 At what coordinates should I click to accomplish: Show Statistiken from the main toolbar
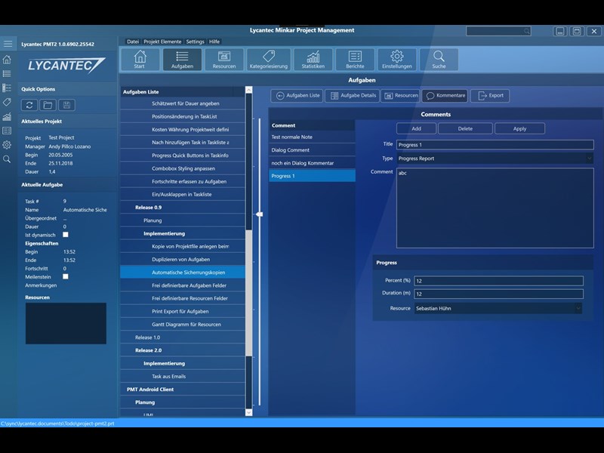coord(313,60)
